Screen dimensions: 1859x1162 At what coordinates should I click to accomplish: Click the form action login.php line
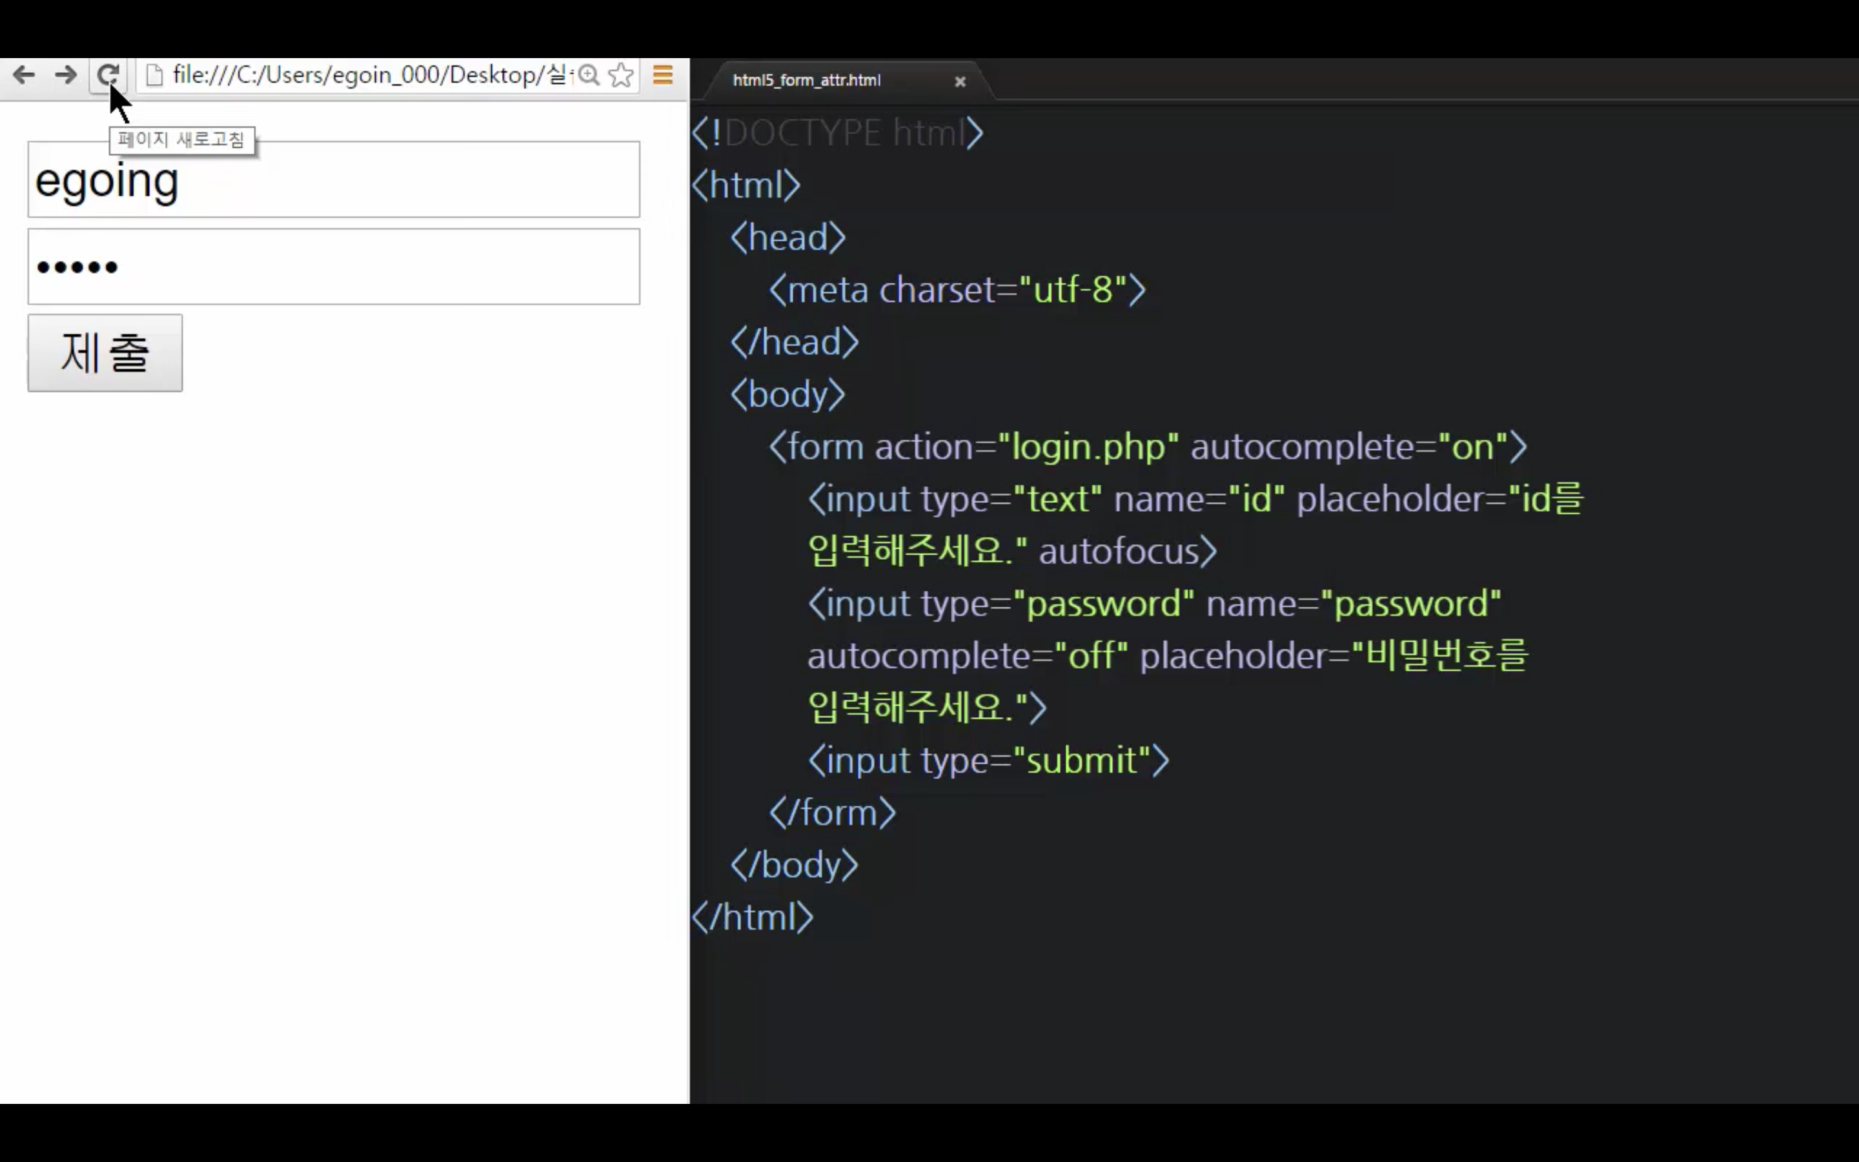1147,447
